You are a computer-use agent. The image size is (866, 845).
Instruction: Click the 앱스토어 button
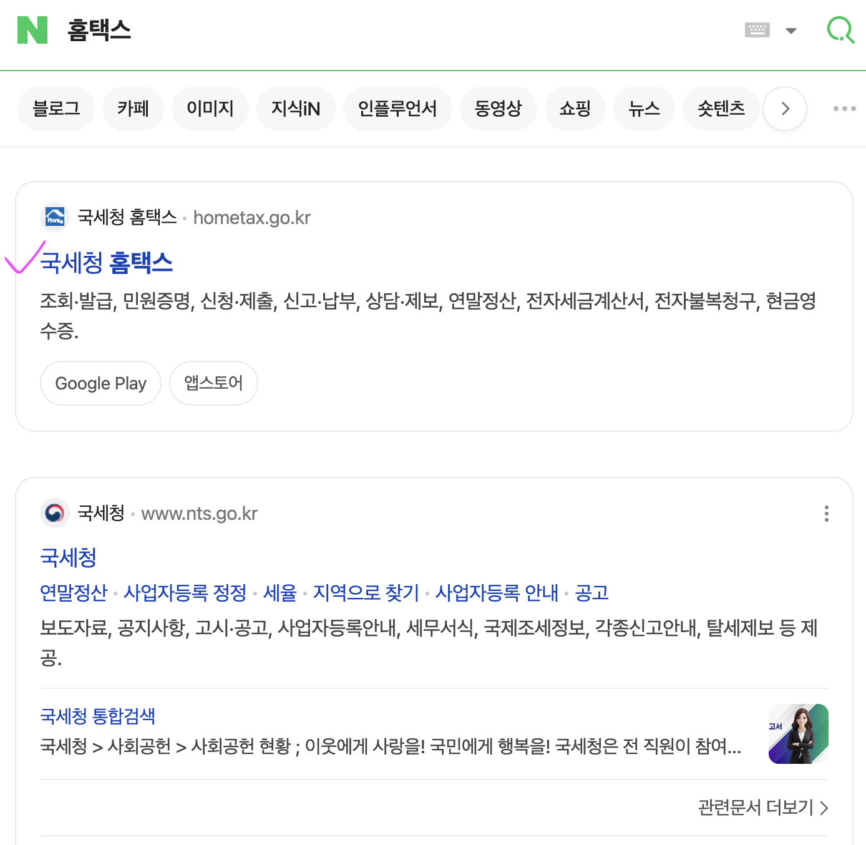213,383
